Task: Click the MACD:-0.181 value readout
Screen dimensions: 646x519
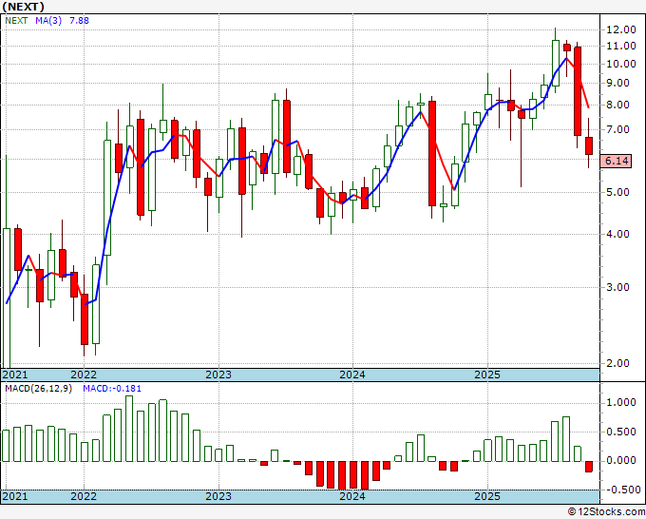Action: [112, 389]
